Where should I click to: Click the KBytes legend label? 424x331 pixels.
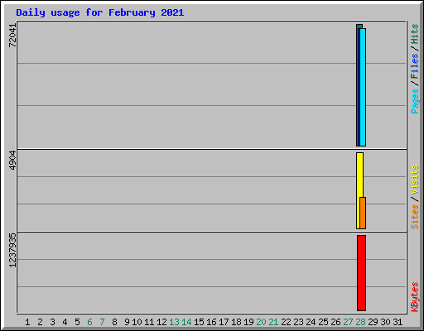click(x=414, y=297)
